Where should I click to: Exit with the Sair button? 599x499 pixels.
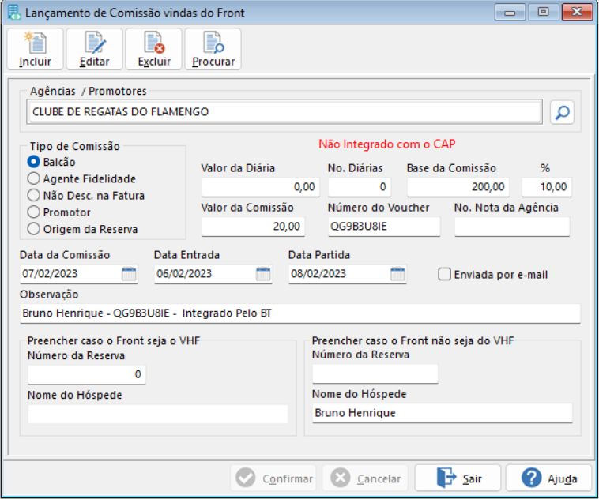tap(458, 478)
